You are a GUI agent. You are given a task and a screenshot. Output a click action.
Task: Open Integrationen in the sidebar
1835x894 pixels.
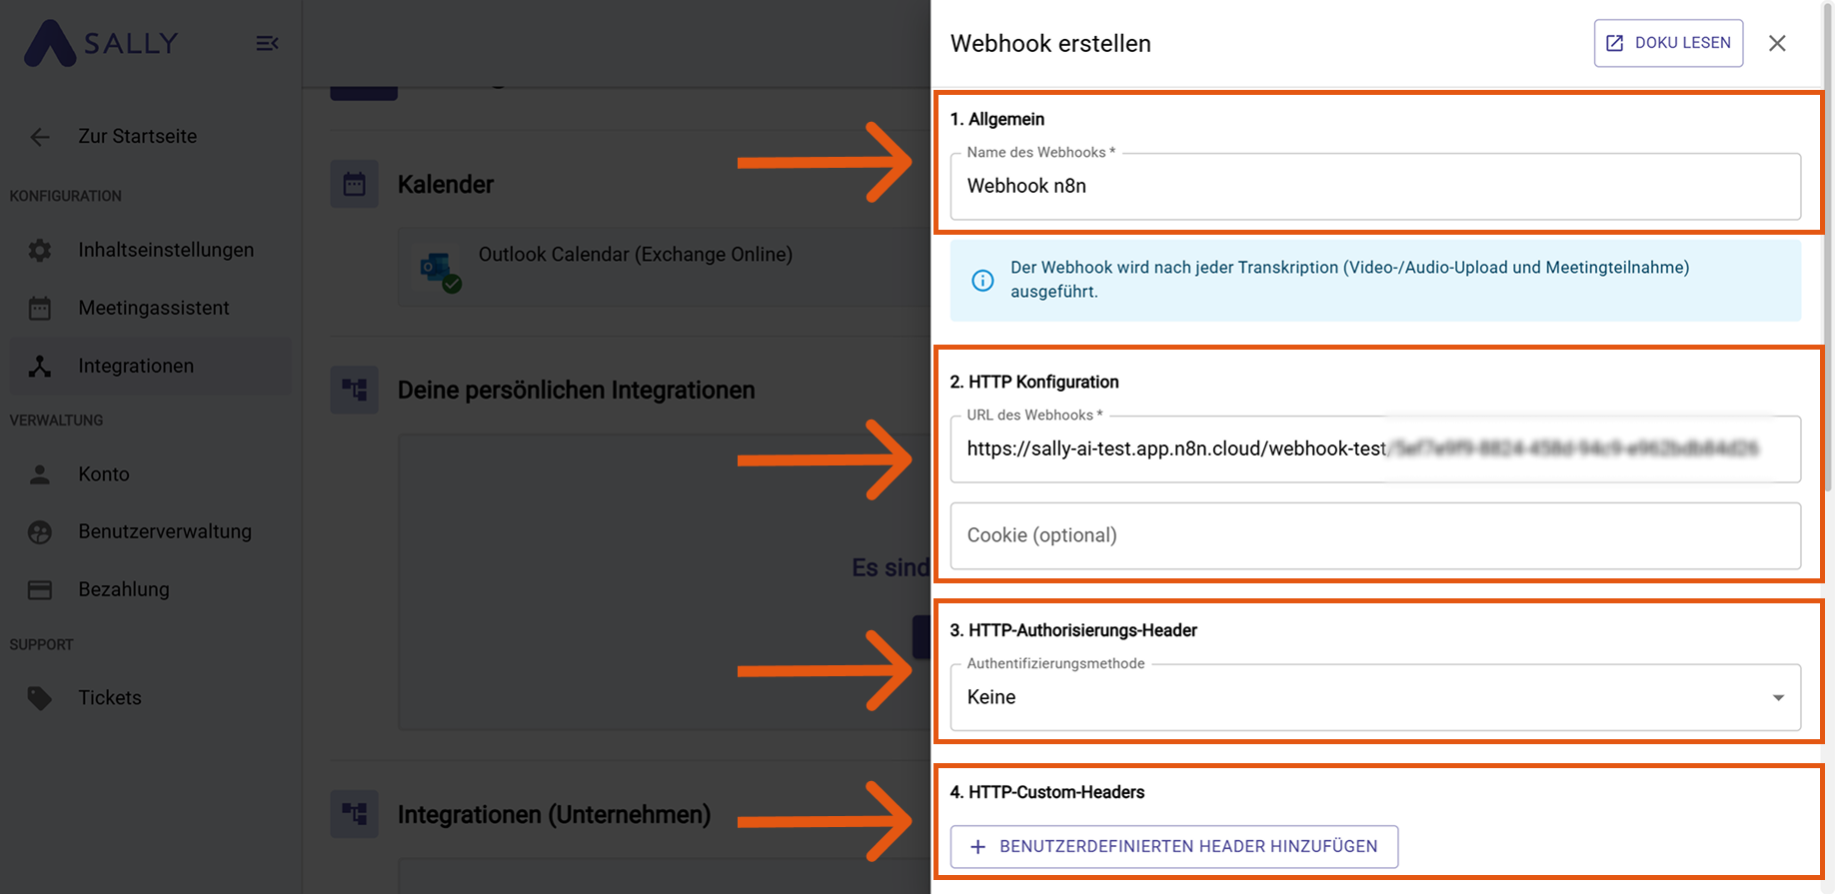click(x=136, y=367)
